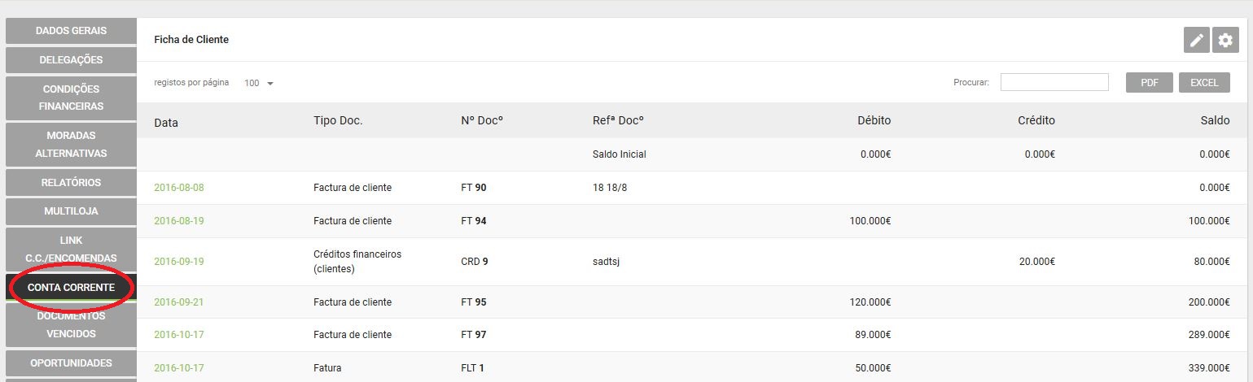Image resolution: width=1253 pixels, height=382 pixels.
Task: Click the pencil edit icon
Action: (x=1196, y=40)
